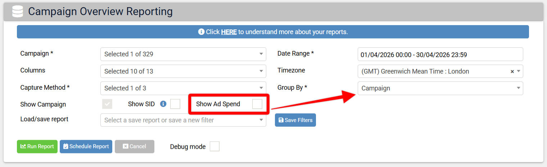
Task: Click the Date Range * label
Action: pos(296,54)
